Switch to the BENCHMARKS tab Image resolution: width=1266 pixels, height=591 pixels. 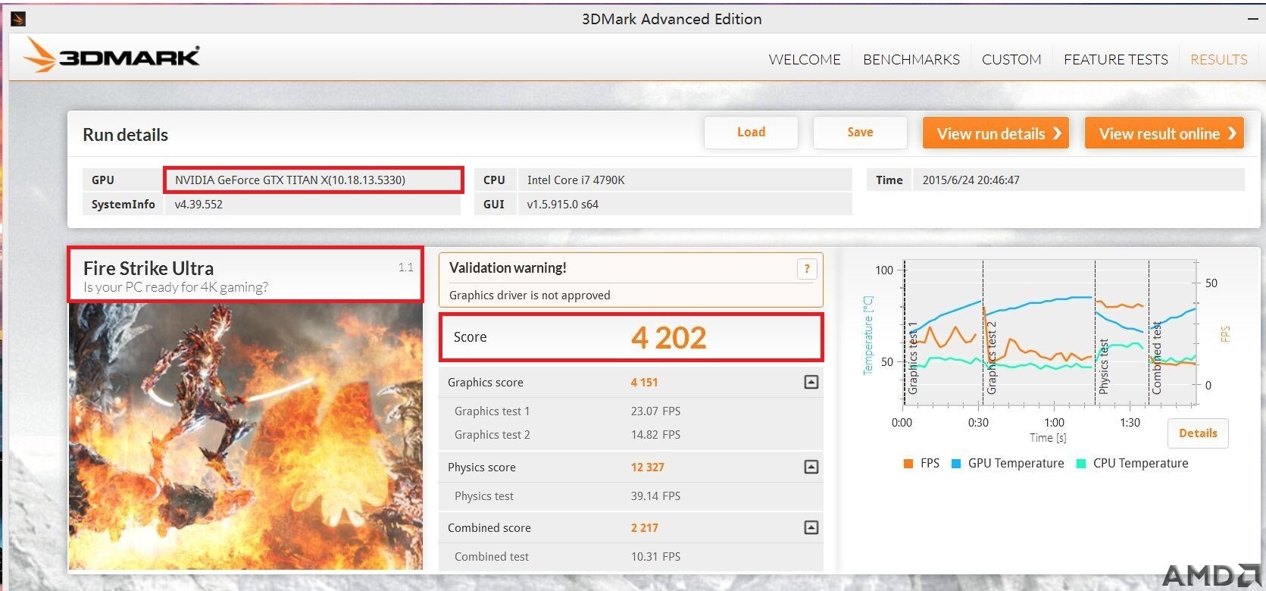coord(911,59)
